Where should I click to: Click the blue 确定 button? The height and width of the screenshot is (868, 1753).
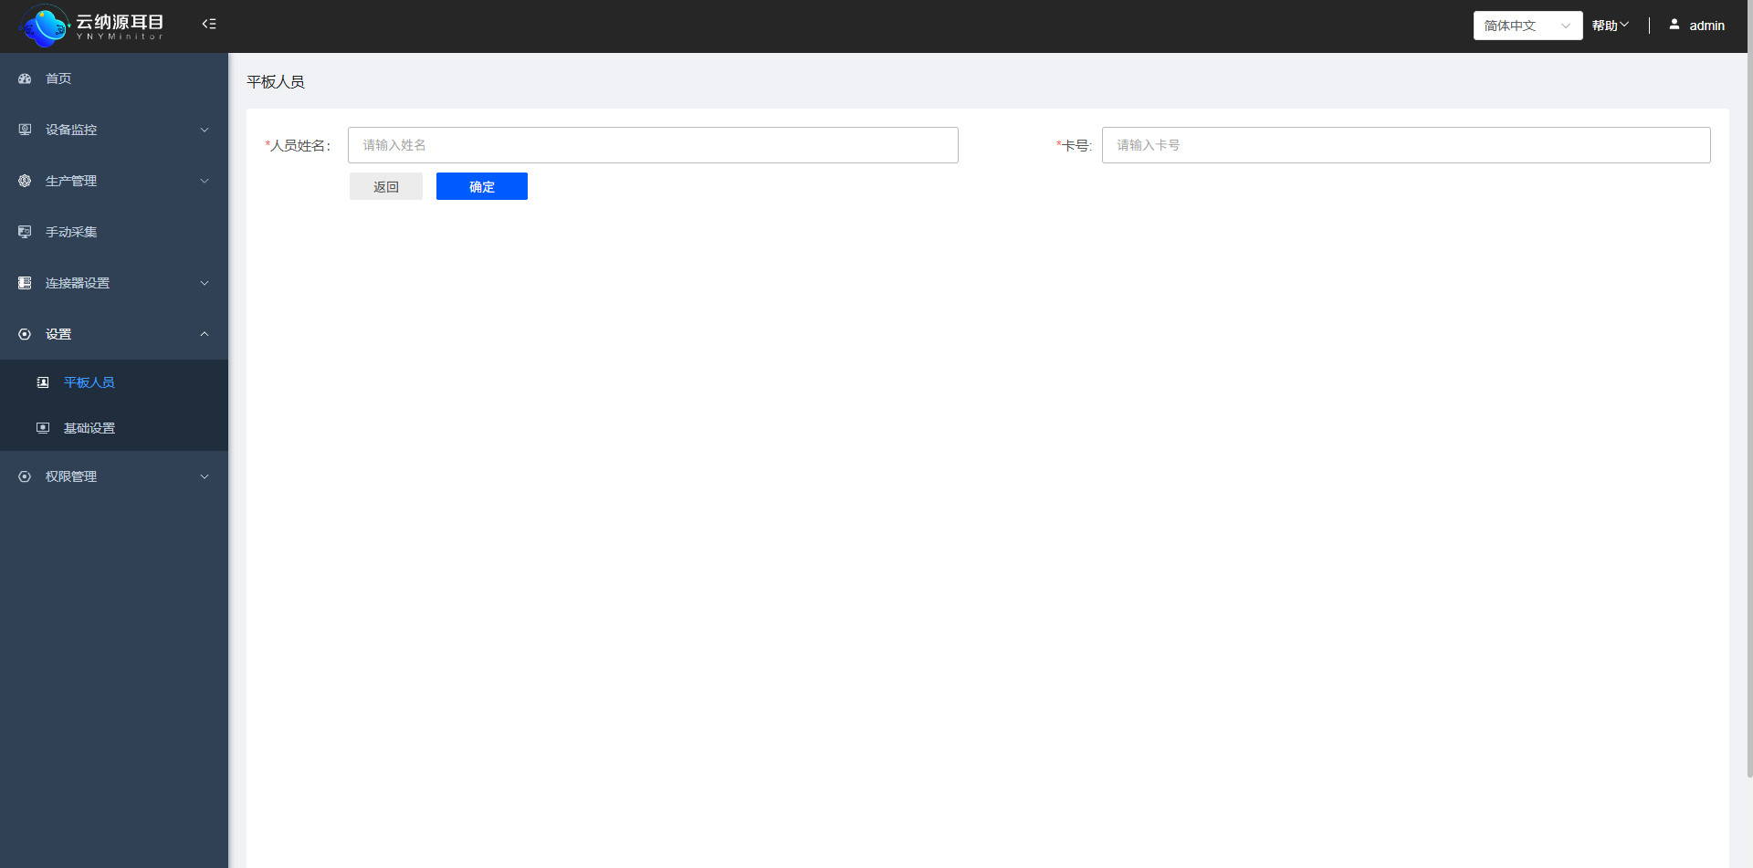click(x=481, y=186)
